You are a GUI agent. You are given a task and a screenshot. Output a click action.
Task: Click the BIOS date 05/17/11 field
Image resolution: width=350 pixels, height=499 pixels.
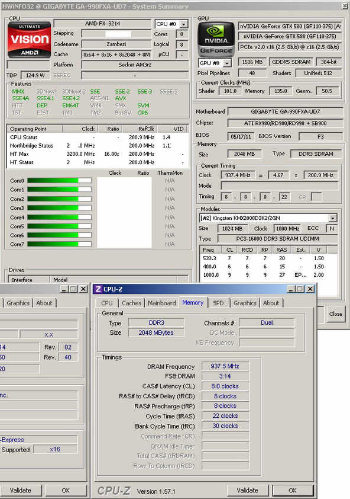241,136
